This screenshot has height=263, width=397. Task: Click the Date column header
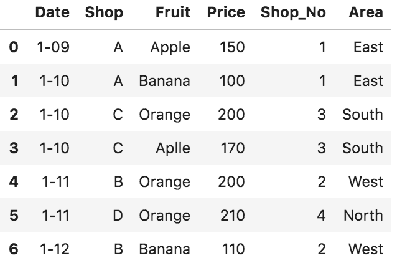click(x=52, y=12)
